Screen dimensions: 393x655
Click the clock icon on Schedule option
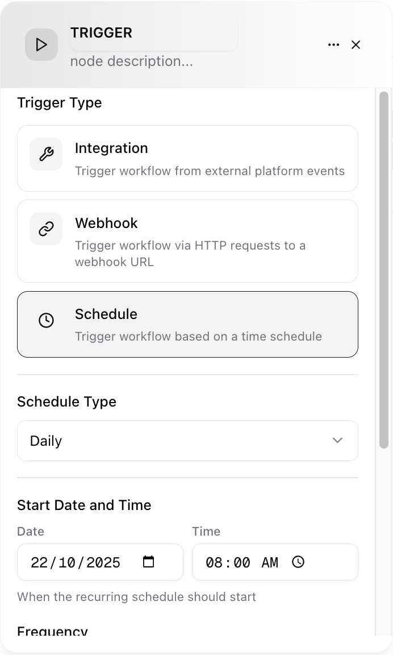coord(45,320)
